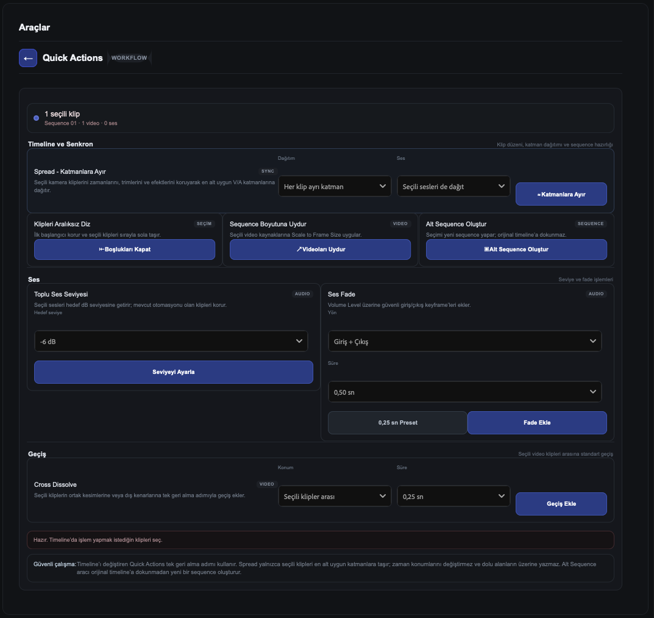Click the 'Quick Actions' title

[73, 58]
